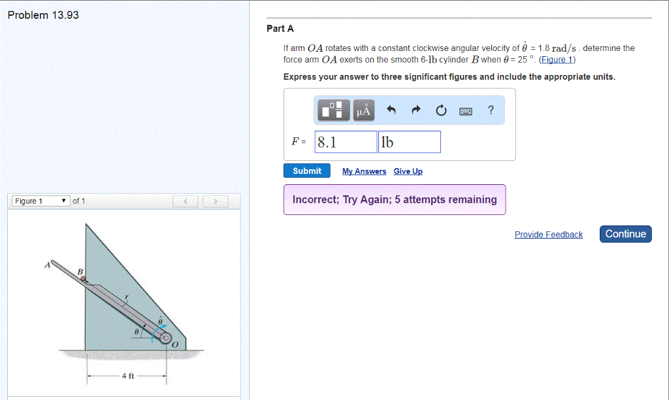Click the undo arrow in the answer toolbar
This screenshot has width=669, height=400.
pos(391,110)
